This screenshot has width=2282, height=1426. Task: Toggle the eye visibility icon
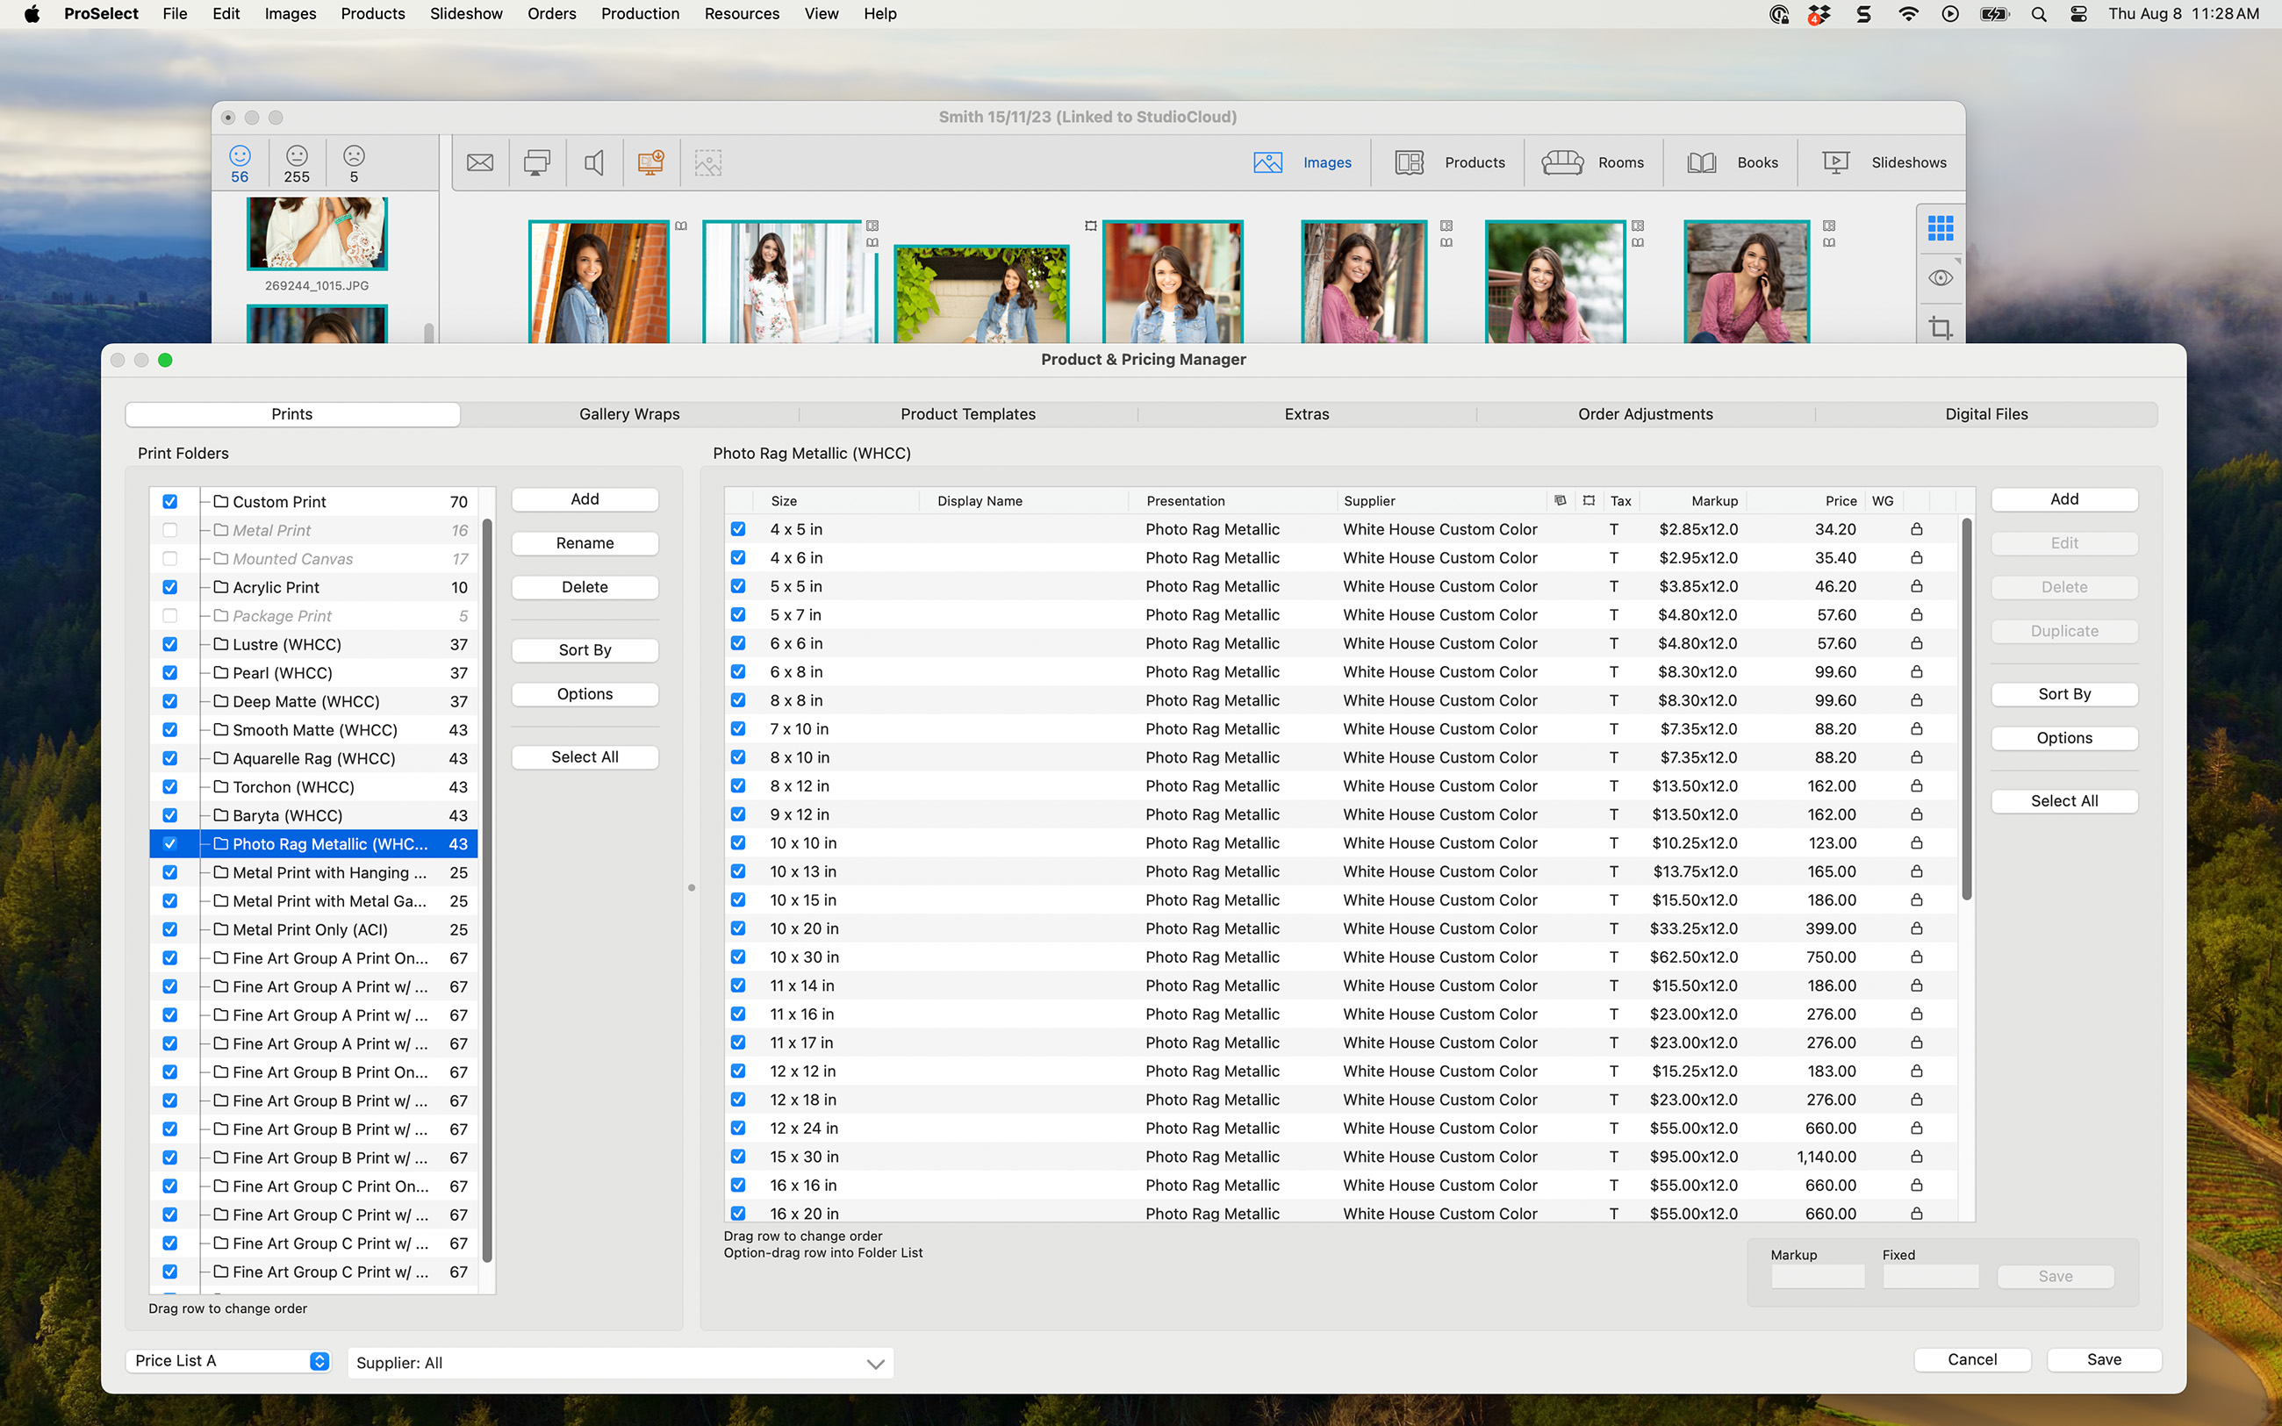[x=1940, y=278]
